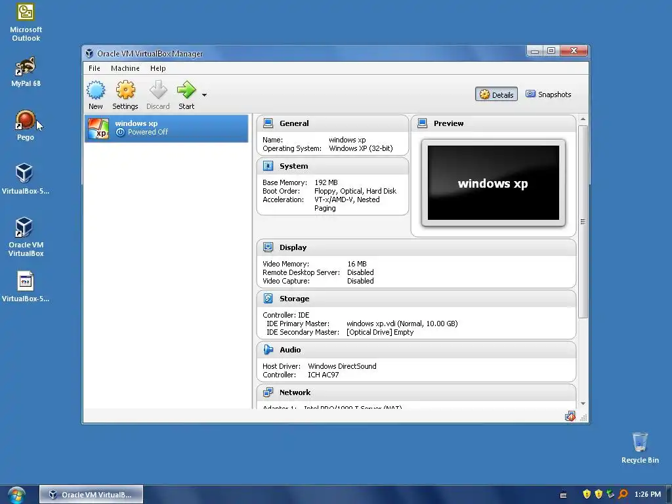Click the Show desktop strip beside clock
This screenshot has height=504, width=672.
point(669,495)
